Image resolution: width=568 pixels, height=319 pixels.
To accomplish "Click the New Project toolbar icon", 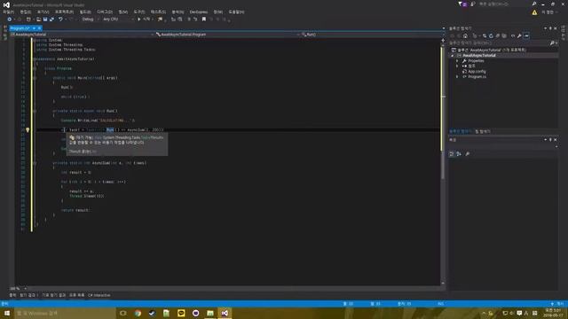I will coord(28,19).
